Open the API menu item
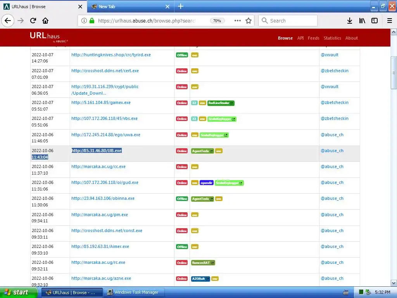This screenshot has height=298, width=397. coord(300,38)
